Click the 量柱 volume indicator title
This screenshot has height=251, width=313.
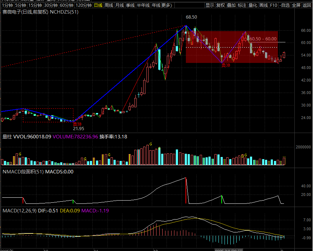coord(7,137)
